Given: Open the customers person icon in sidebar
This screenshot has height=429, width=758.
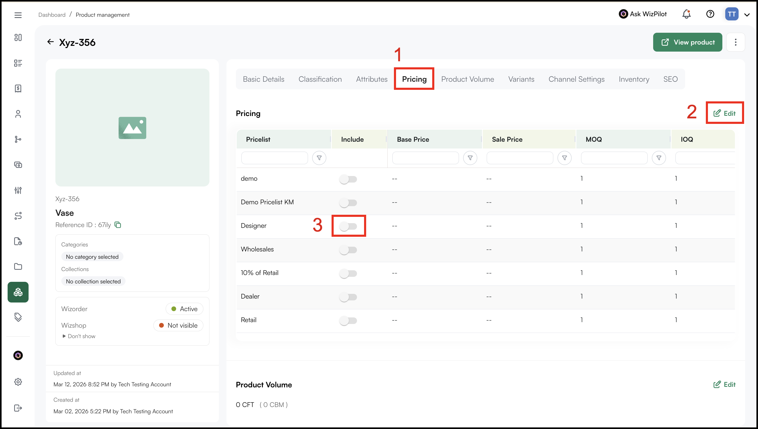Looking at the screenshot, I should point(18,114).
